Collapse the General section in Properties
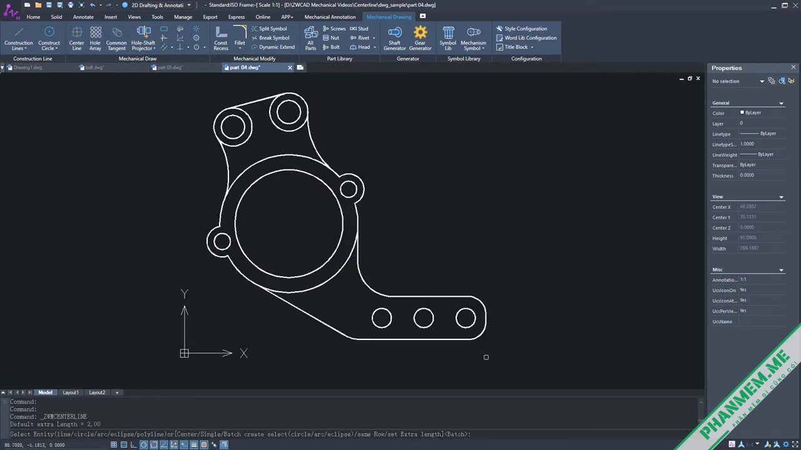The height and width of the screenshot is (450, 801). click(x=781, y=103)
